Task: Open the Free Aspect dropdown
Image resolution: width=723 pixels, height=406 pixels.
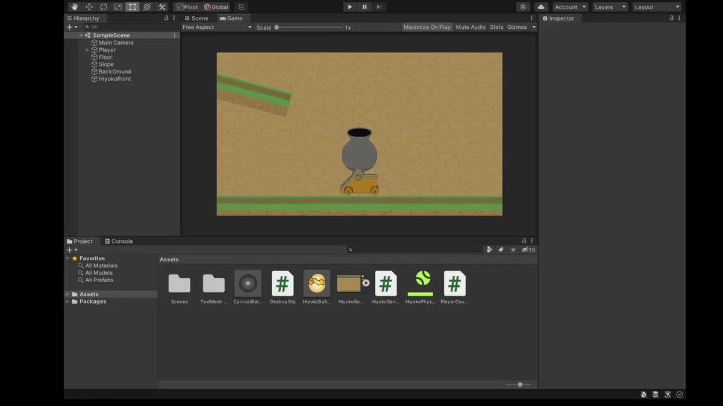Action: coord(217,26)
